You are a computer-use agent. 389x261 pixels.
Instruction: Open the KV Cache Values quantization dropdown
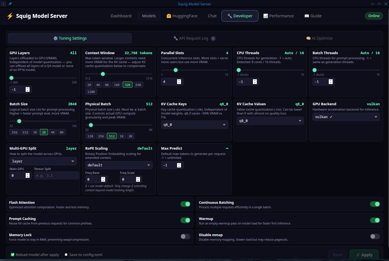click(x=270, y=121)
